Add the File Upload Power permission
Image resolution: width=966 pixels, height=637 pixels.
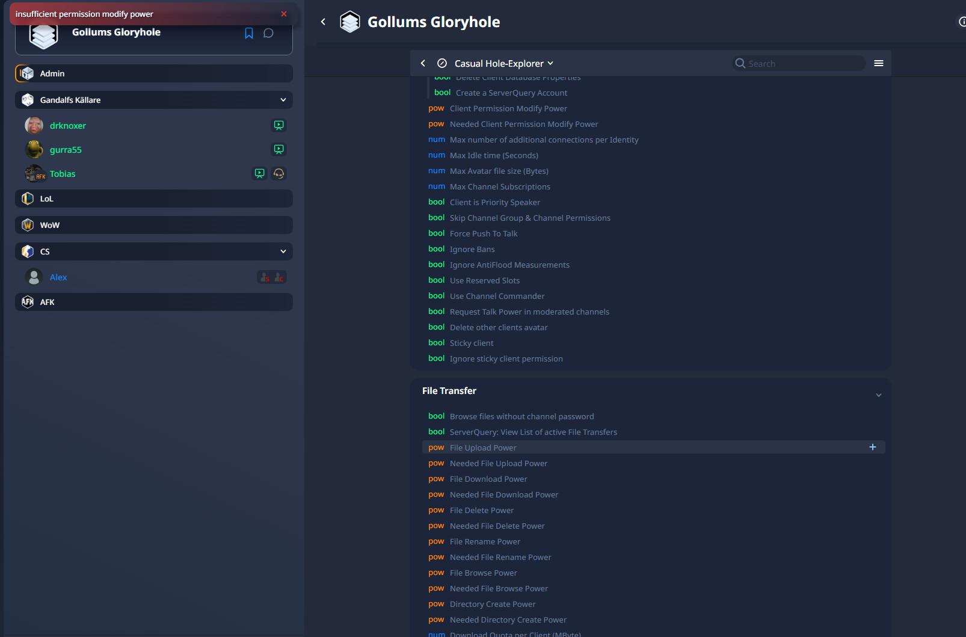[872, 447]
